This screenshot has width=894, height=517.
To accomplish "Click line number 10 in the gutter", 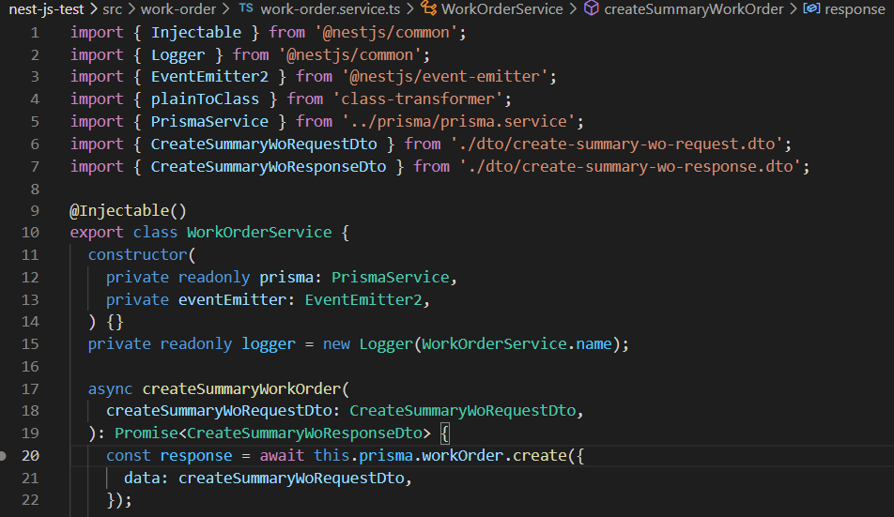I will click(x=30, y=233).
